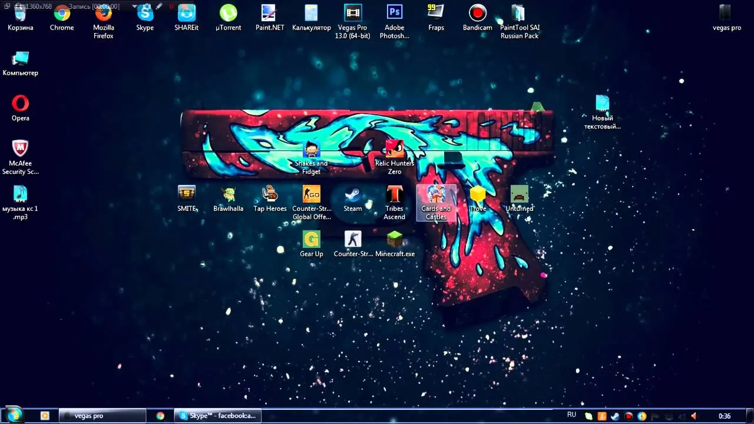Select the Cards and Castles icon
This screenshot has width=754, height=424.
[436, 203]
